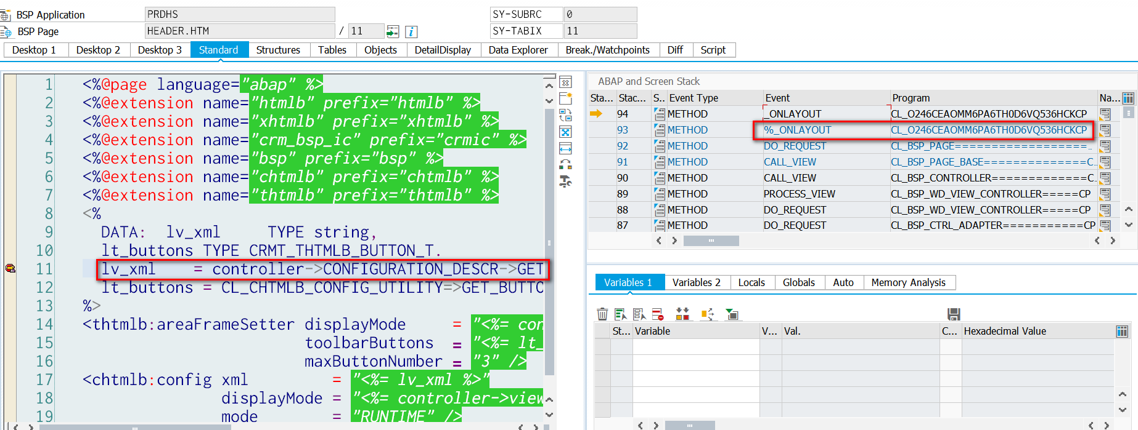The width and height of the screenshot is (1138, 430).
Task: Open the Memory Analysis tab
Action: (908, 282)
